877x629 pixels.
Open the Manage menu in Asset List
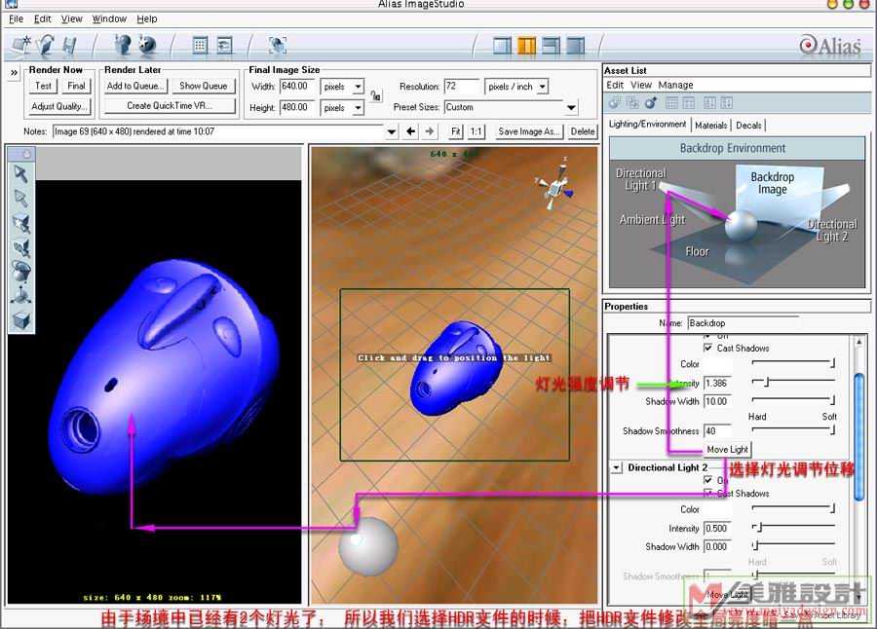tap(675, 85)
